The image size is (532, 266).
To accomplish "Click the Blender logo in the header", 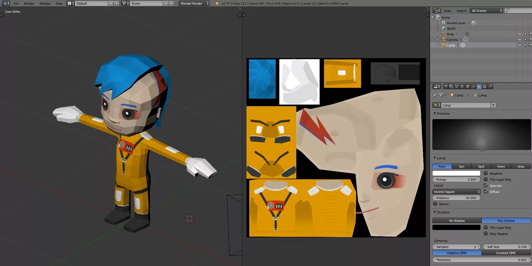I will click(x=217, y=3).
